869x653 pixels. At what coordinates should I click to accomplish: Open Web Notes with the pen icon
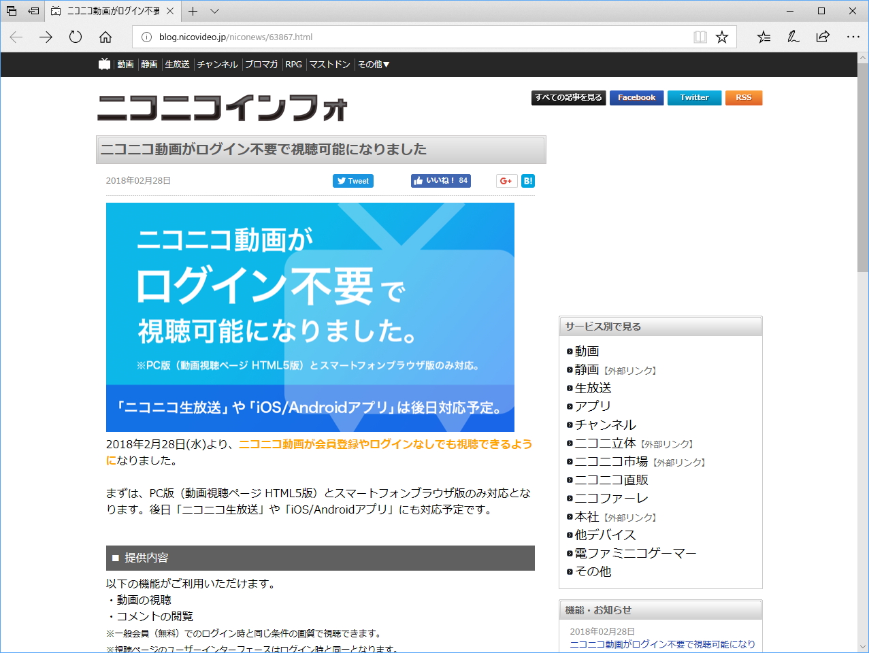click(792, 37)
